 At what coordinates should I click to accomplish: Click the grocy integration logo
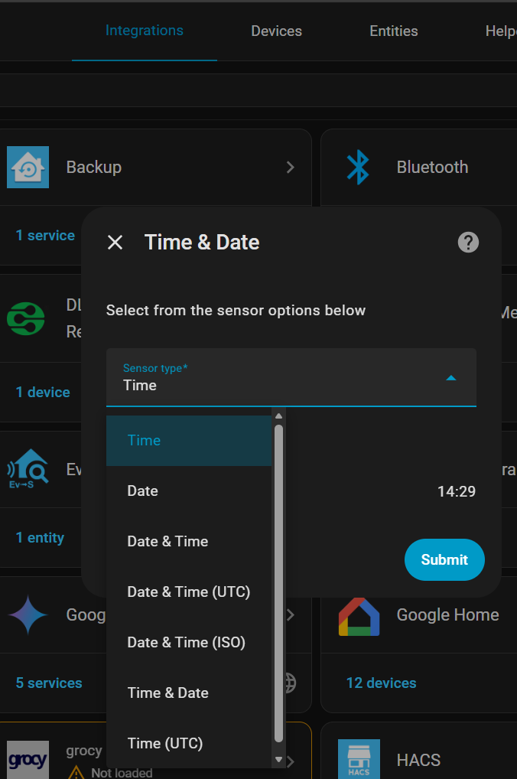(28, 760)
